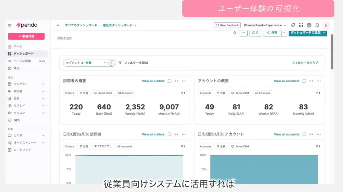Open ページに移動 in sidebar
The height and width of the screenshot is (192, 343).
point(26,61)
